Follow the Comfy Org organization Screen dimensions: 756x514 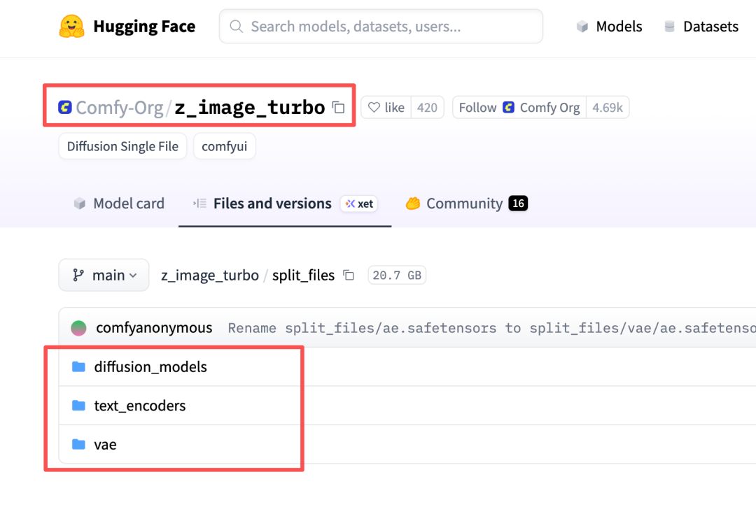[x=519, y=108]
